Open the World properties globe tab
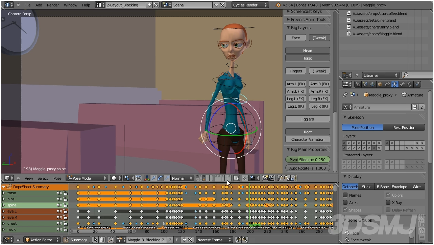Viewport: 434px width, 245px height. [x=372, y=85]
